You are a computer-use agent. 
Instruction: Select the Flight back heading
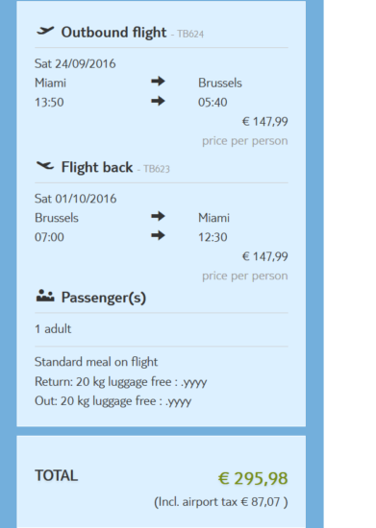97,167
